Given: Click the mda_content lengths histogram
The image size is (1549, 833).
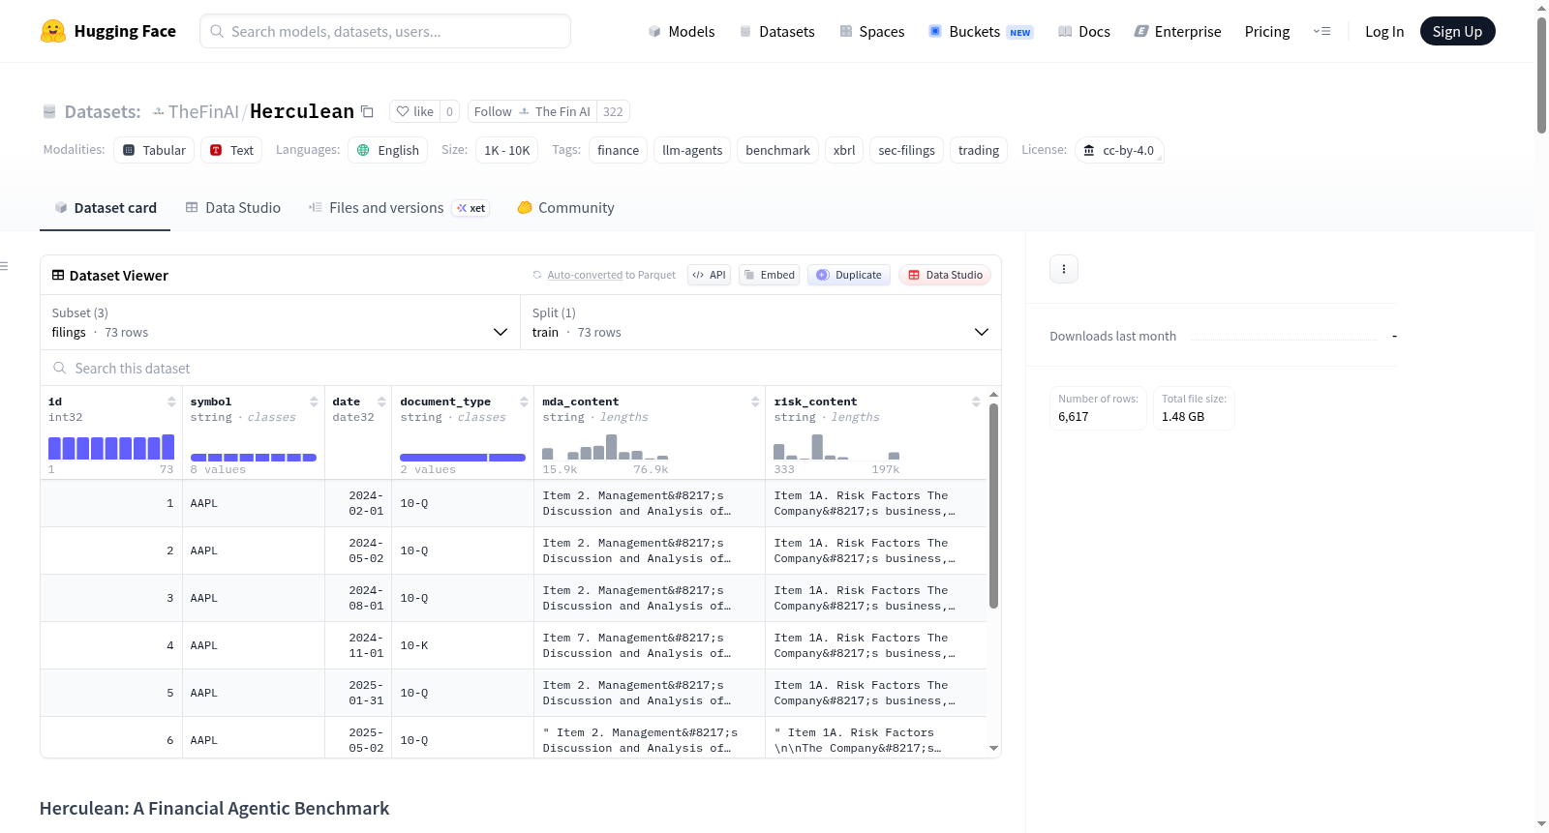Looking at the screenshot, I should pyautogui.click(x=606, y=447).
